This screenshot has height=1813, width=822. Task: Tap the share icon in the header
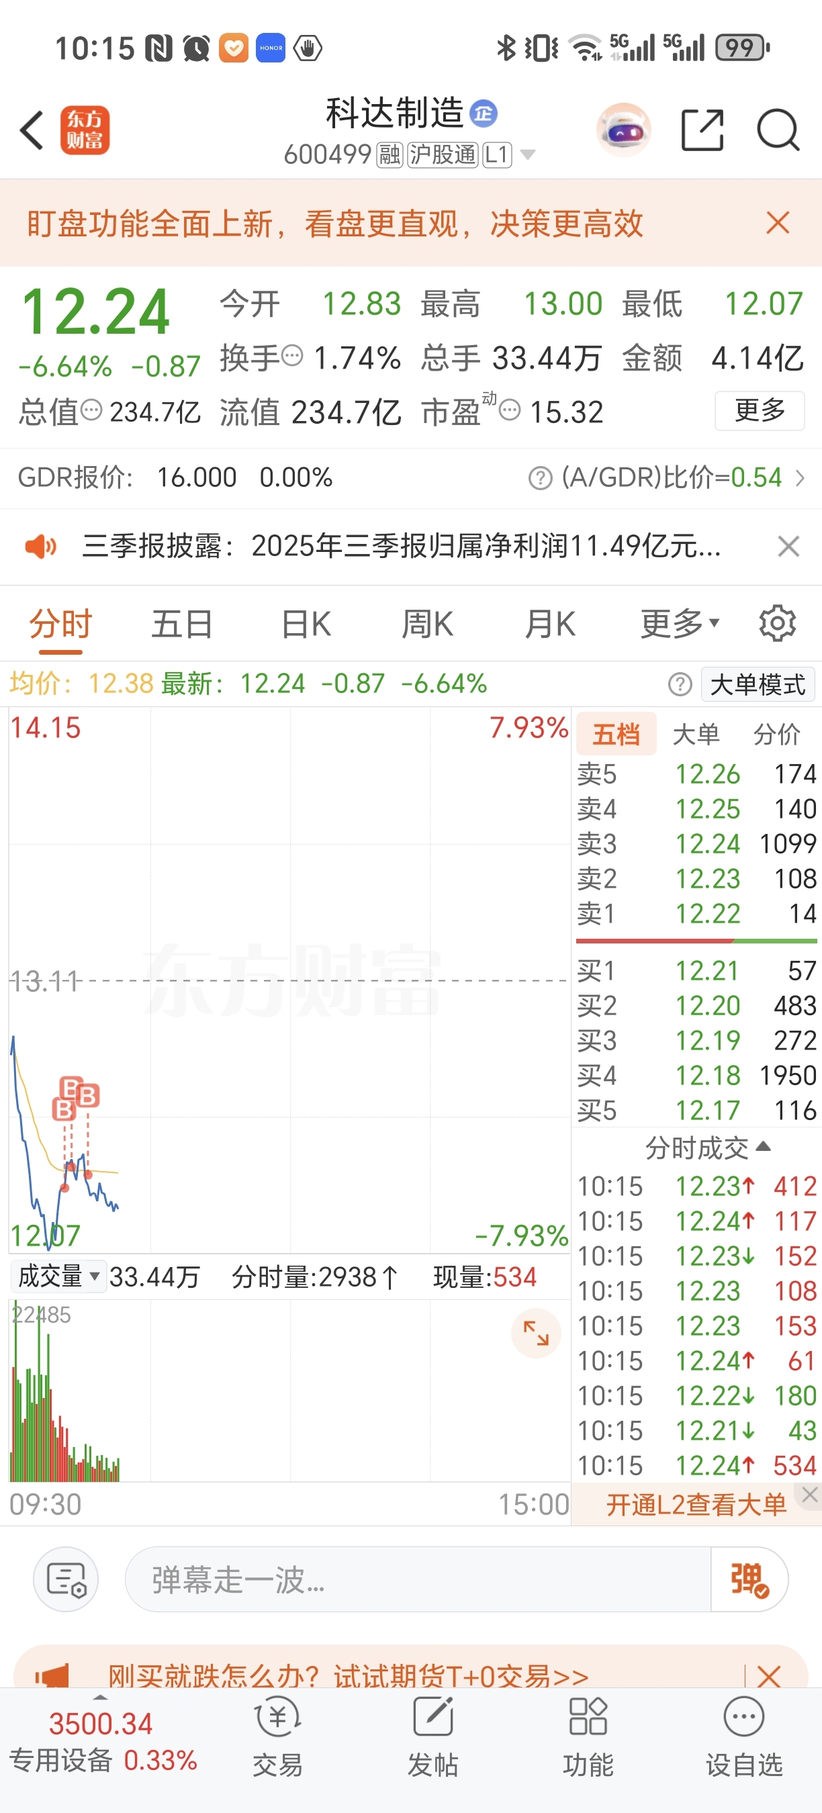(703, 130)
